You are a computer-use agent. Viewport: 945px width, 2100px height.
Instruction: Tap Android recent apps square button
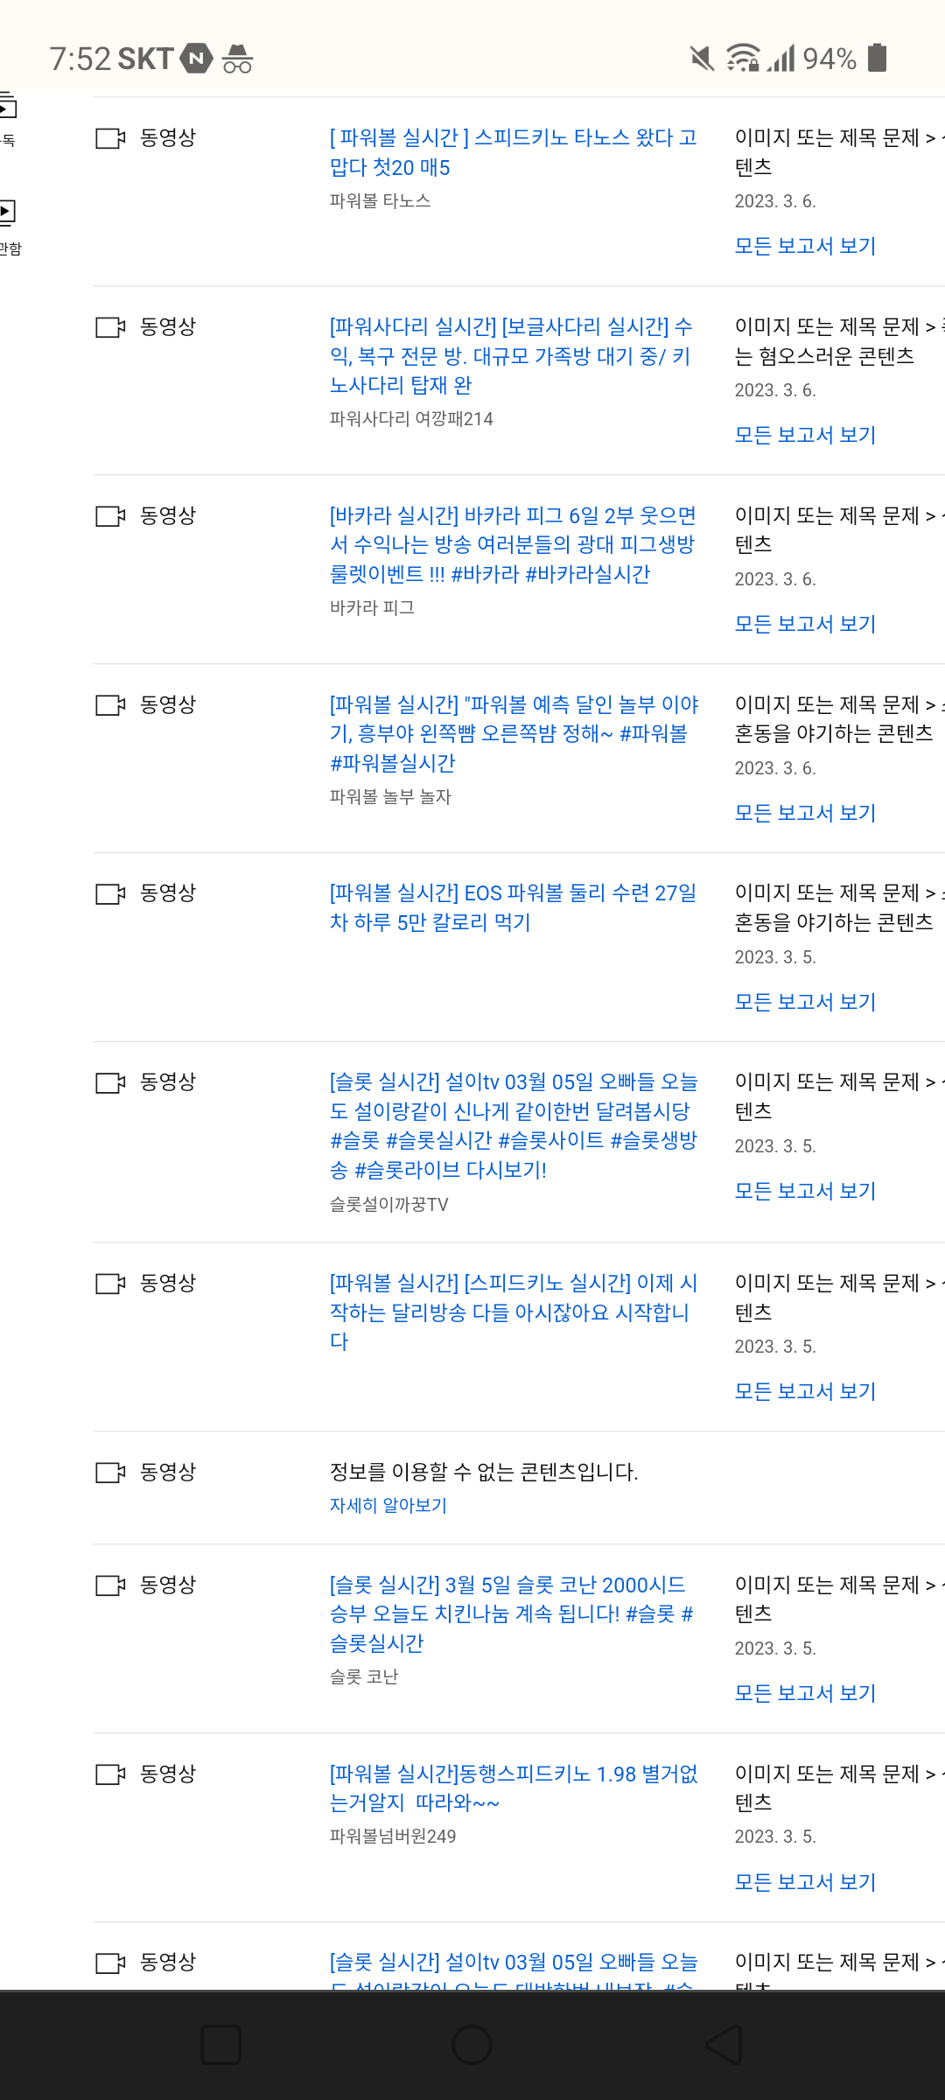point(220,2045)
